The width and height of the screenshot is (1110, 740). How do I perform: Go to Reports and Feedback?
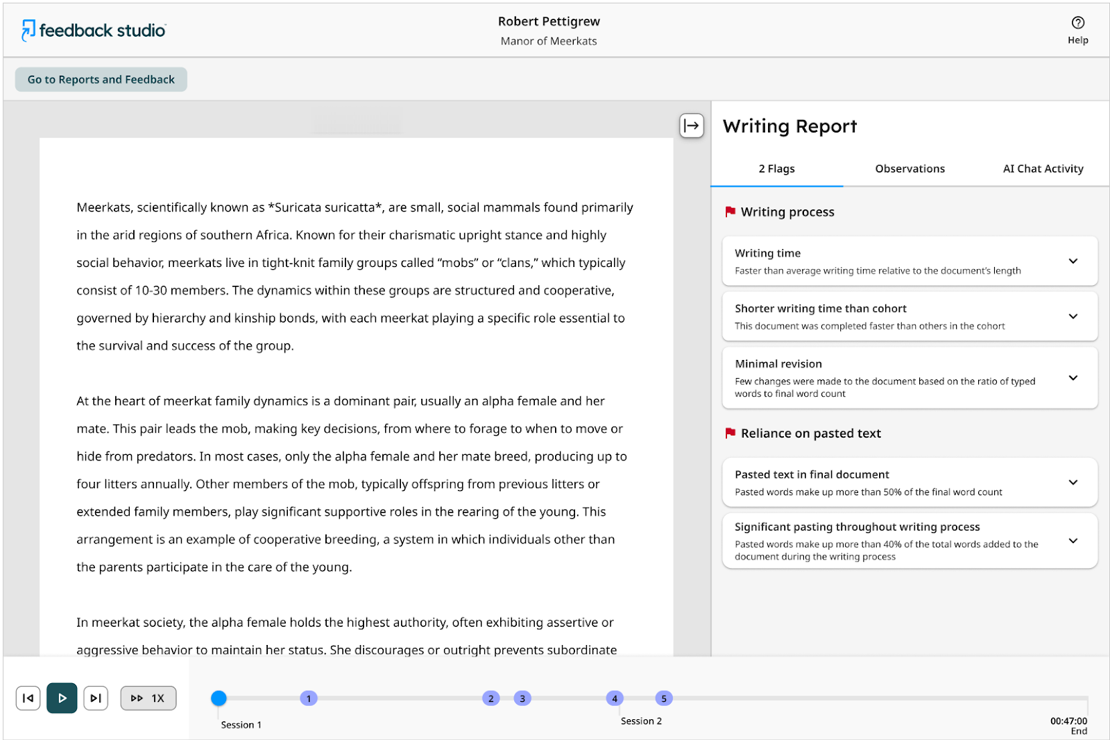click(101, 80)
